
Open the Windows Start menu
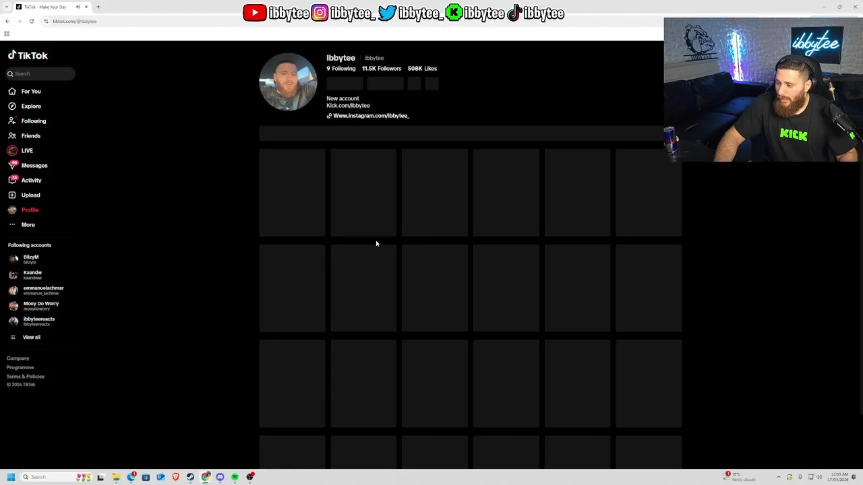(x=11, y=477)
